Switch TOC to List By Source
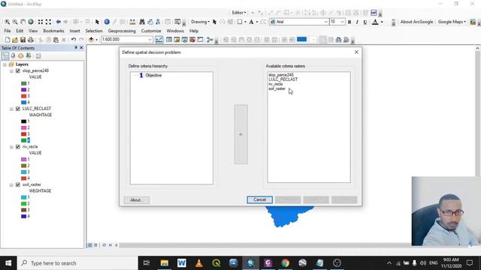The width and height of the screenshot is (481, 270). [13, 56]
